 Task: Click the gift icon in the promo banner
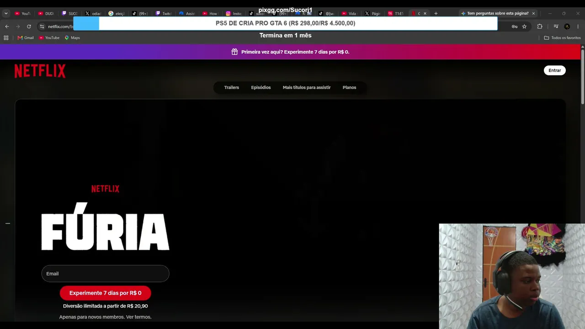pyautogui.click(x=234, y=52)
